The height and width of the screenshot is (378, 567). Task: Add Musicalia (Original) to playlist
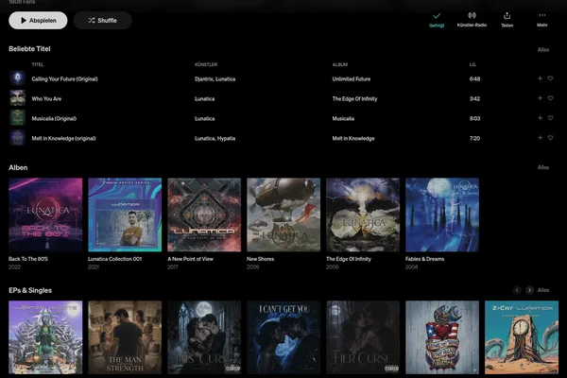(540, 118)
